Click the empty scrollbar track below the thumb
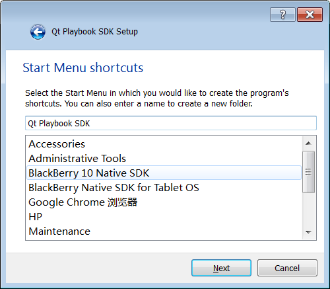330x289 pixels. 308,209
